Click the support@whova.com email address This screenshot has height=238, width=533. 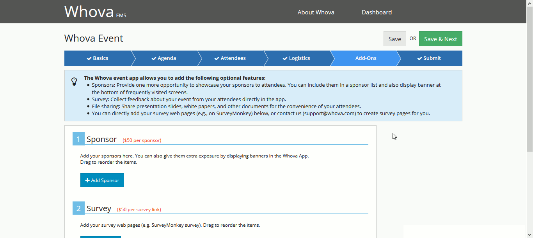(x=329, y=114)
